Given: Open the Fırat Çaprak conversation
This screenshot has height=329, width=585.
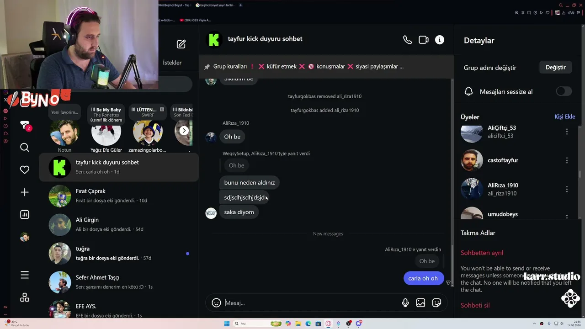Looking at the screenshot, I should (119, 196).
